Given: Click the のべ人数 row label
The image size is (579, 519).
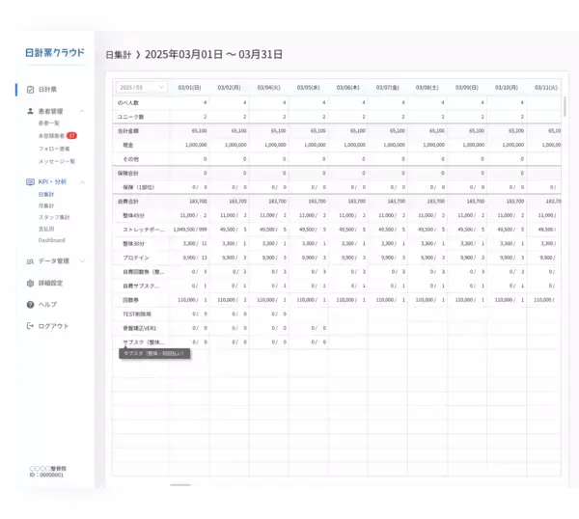Looking at the screenshot, I should 128,102.
